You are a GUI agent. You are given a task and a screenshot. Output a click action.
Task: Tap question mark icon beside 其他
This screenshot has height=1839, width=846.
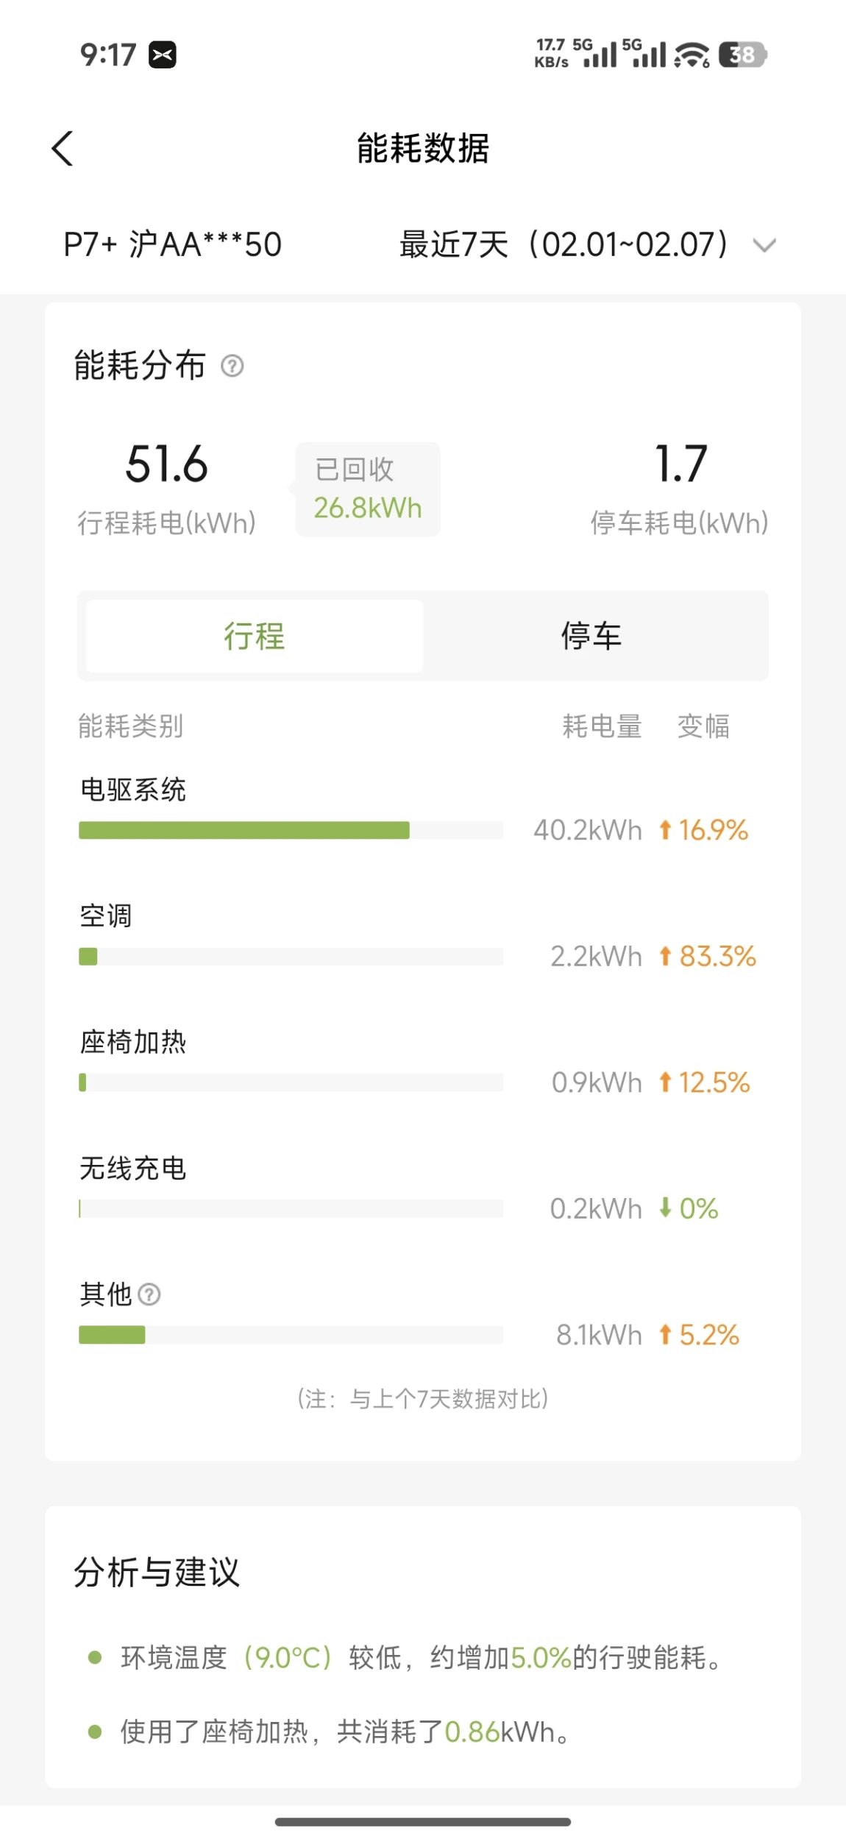pos(149,1294)
